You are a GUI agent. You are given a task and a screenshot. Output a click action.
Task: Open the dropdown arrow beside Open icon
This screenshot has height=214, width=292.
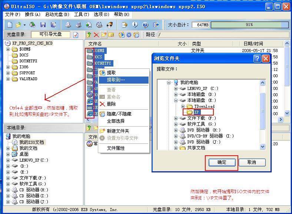(24, 25)
